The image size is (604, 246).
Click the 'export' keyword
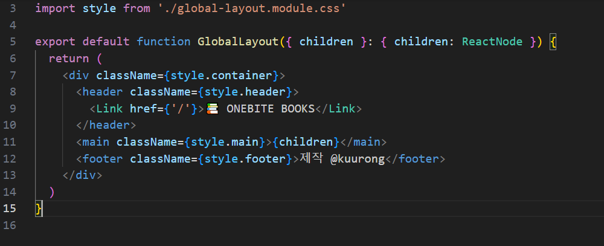(x=56, y=42)
